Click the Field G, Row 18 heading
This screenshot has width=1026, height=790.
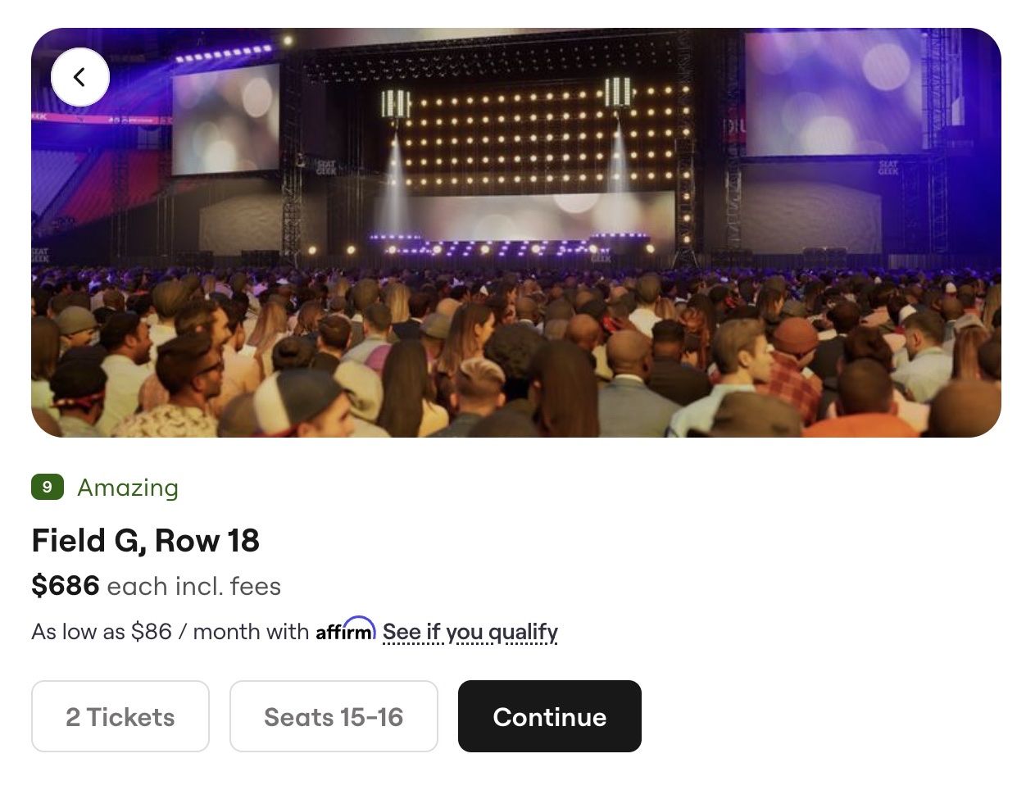[145, 541]
